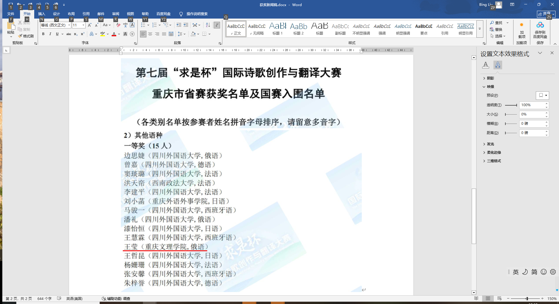
Task: Click the yellow text highlight color icon
Action: click(102, 34)
